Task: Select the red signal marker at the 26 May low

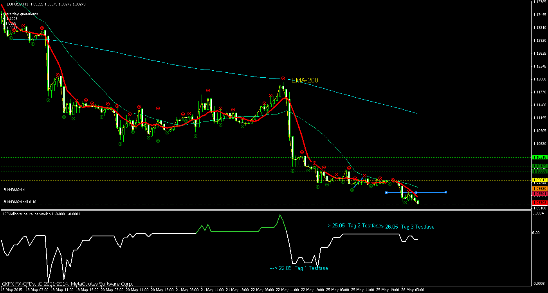Action: (409, 192)
